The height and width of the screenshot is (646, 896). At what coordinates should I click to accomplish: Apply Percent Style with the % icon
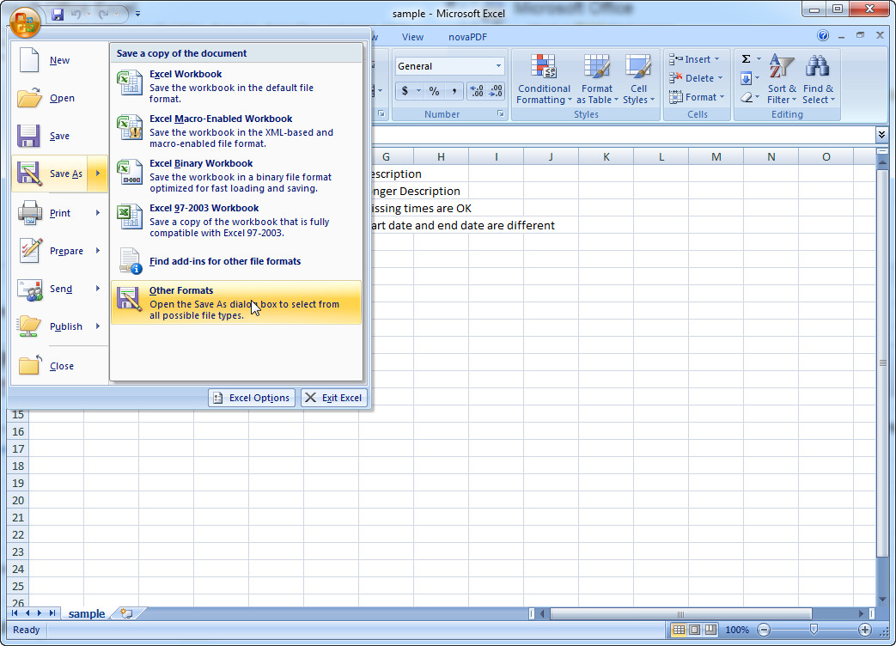coord(435,91)
